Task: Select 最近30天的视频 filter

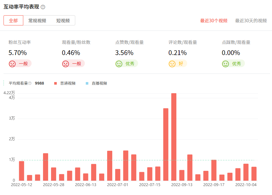Action: click(251, 21)
